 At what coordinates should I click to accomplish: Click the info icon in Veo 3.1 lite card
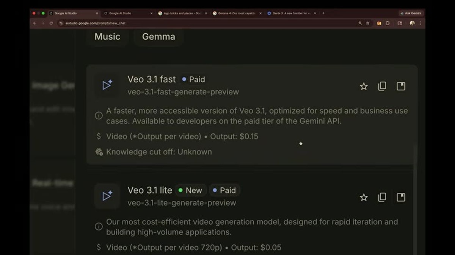tap(99, 227)
